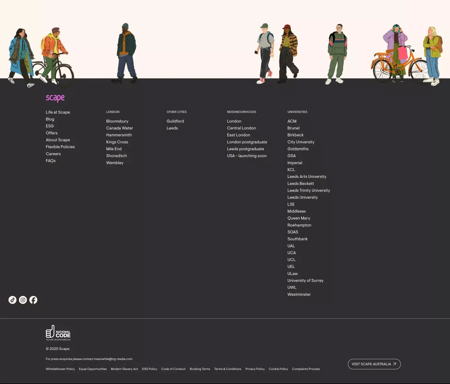Open the FAQs link
This screenshot has width=450, height=384.
click(x=51, y=160)
